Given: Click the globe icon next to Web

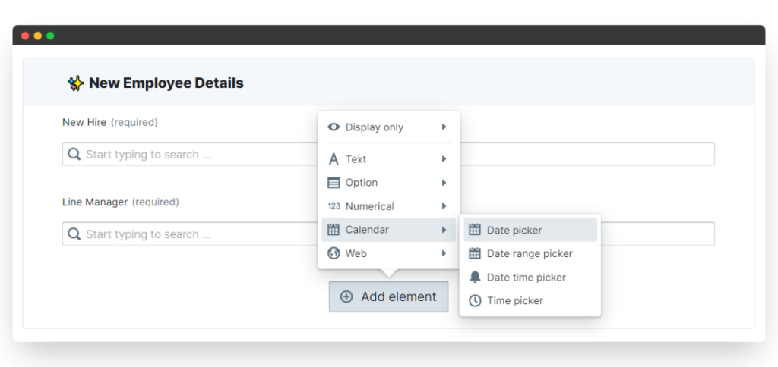Looking at the screenshot, I should (x=334, y=253).
